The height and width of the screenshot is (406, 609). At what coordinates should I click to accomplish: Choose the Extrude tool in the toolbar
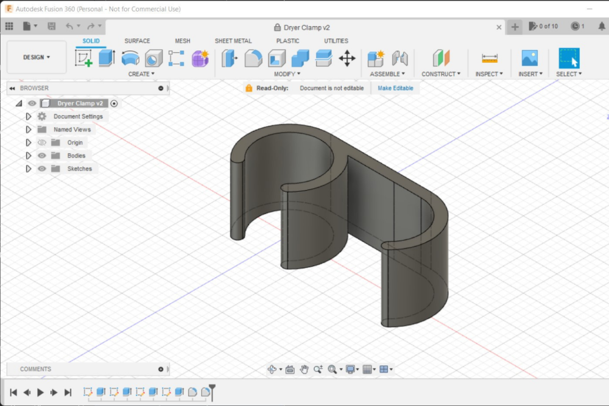(x=107, y=58)
